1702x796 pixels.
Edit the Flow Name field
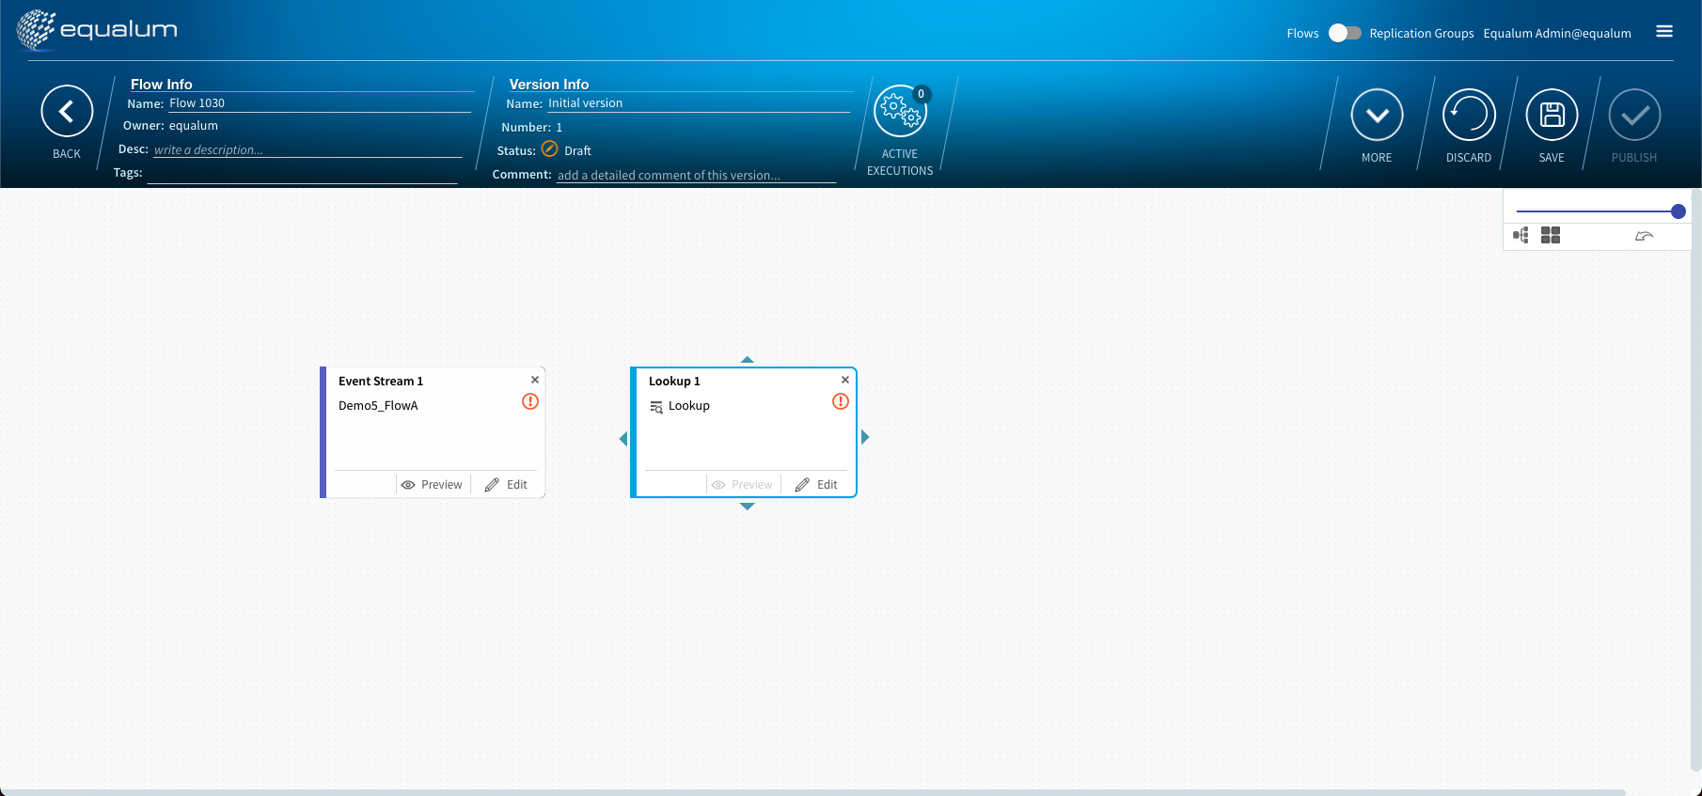tap(320, 103)
